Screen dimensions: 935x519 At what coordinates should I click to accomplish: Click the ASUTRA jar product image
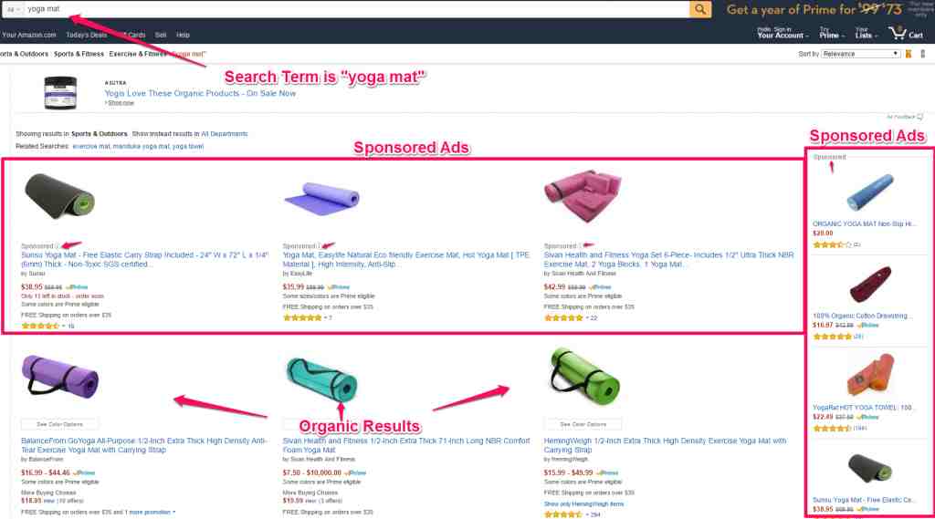pos(60,92)
